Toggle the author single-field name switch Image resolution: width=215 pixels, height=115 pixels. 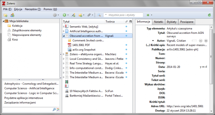[194, 41]
